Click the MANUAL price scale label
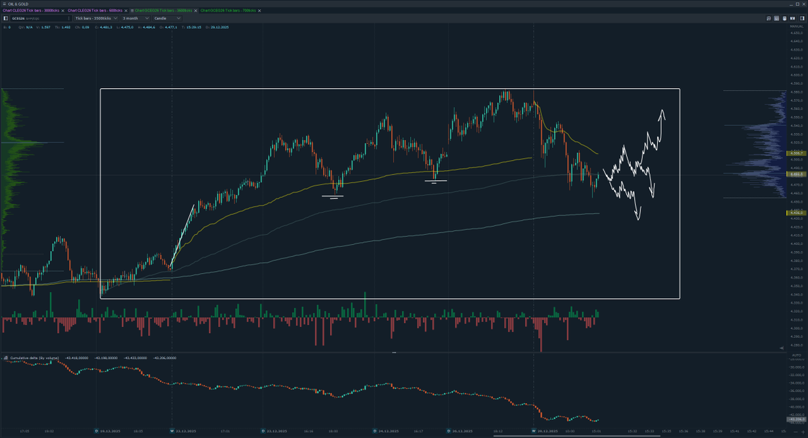Viewport: 808px width, 438px height. pos(797,26)
